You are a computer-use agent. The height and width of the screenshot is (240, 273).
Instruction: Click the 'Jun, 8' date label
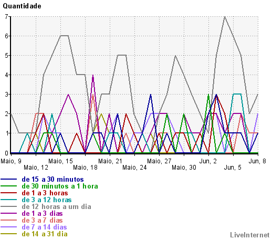coord(257,161)
